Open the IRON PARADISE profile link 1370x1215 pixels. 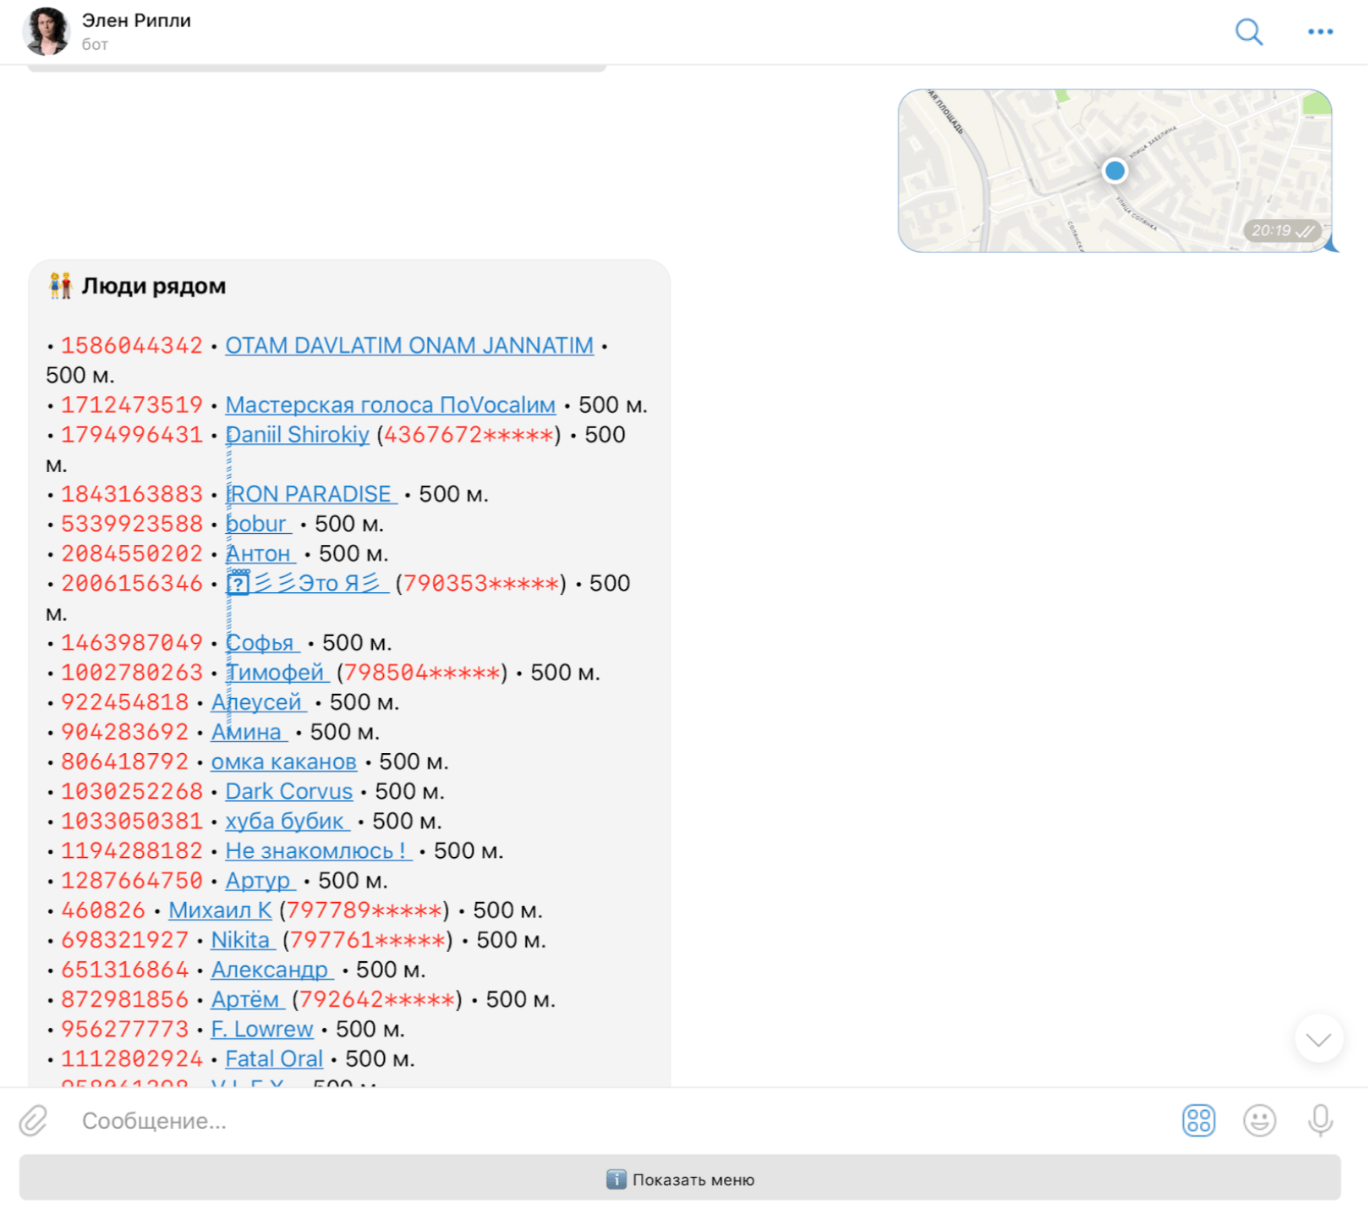pyautogui.click(x=310, y=494)
